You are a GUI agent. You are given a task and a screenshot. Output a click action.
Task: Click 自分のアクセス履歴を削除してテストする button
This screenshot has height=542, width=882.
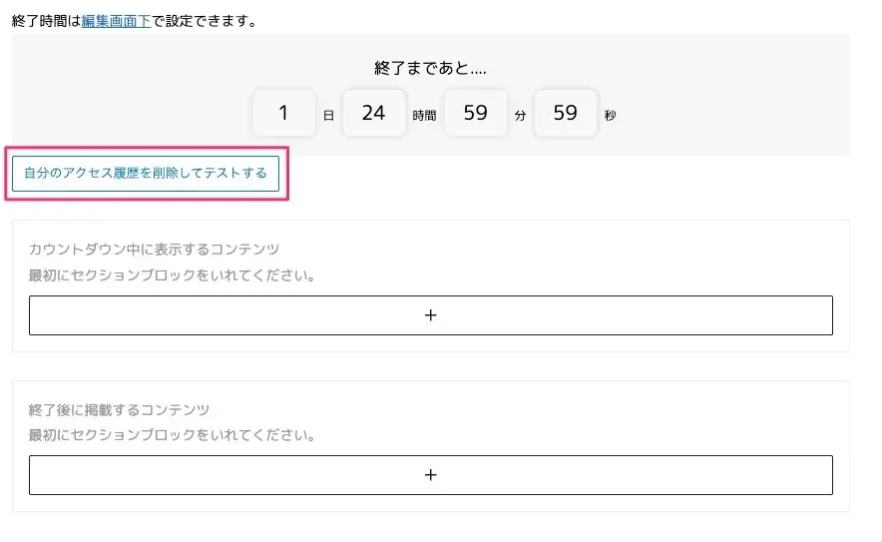[x=146, y=173]
